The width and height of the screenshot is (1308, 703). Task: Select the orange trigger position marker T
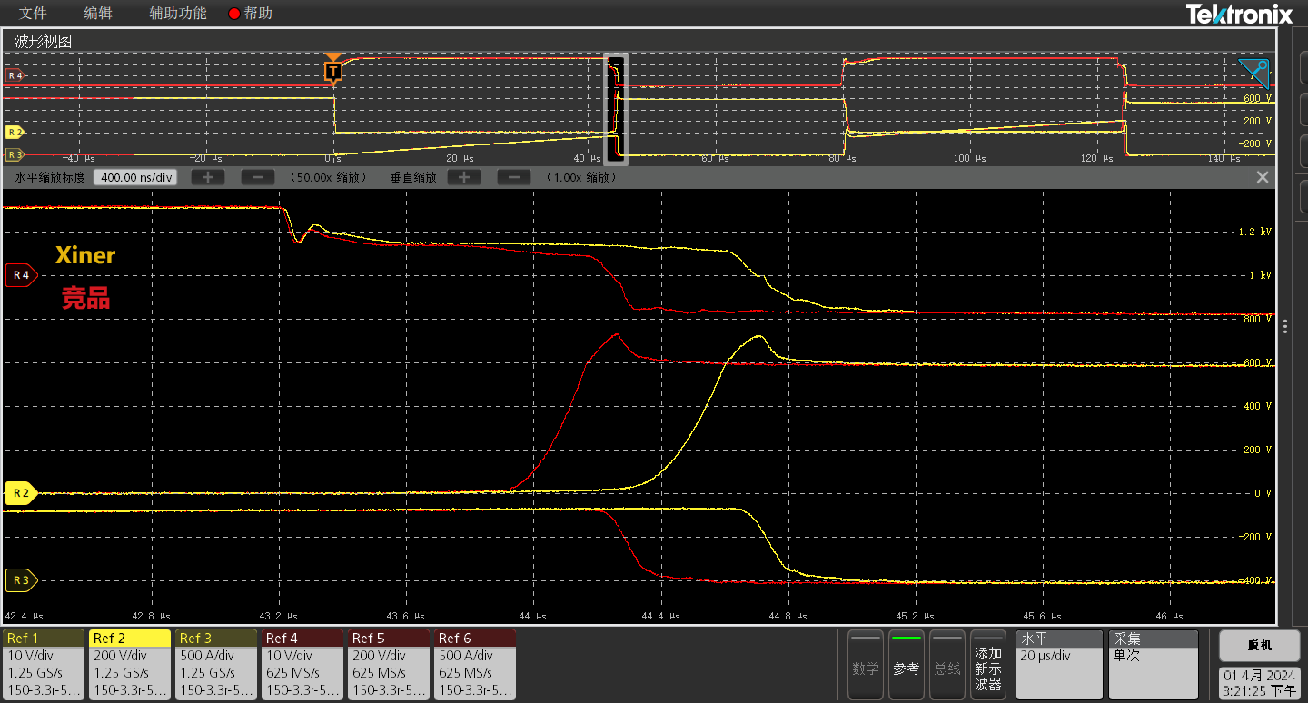tap(333, 70)
